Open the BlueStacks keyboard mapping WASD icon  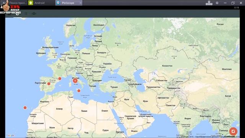[209, 3]
